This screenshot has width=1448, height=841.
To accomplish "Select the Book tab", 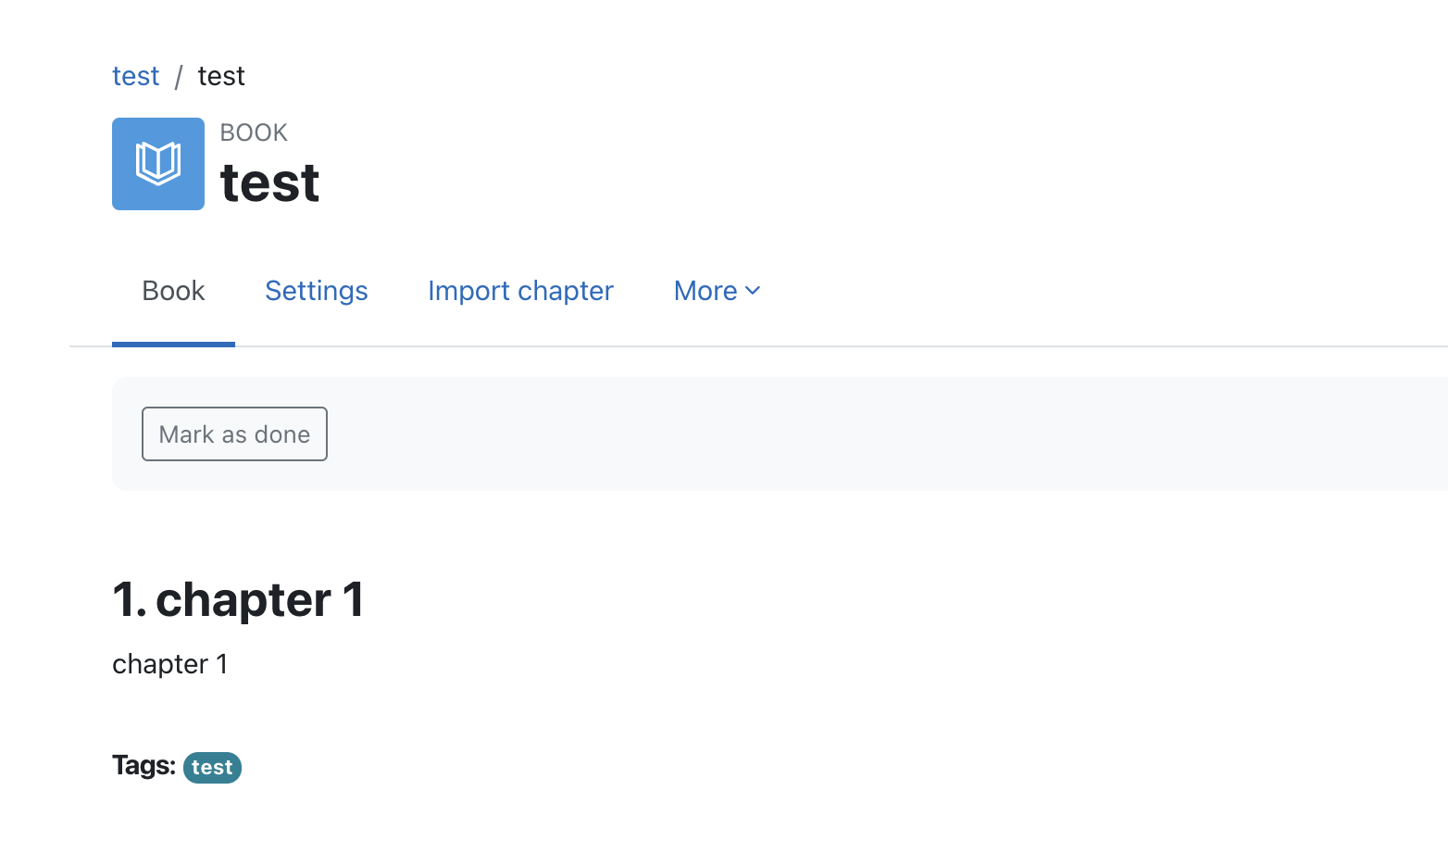I will (x=173, y=291).
